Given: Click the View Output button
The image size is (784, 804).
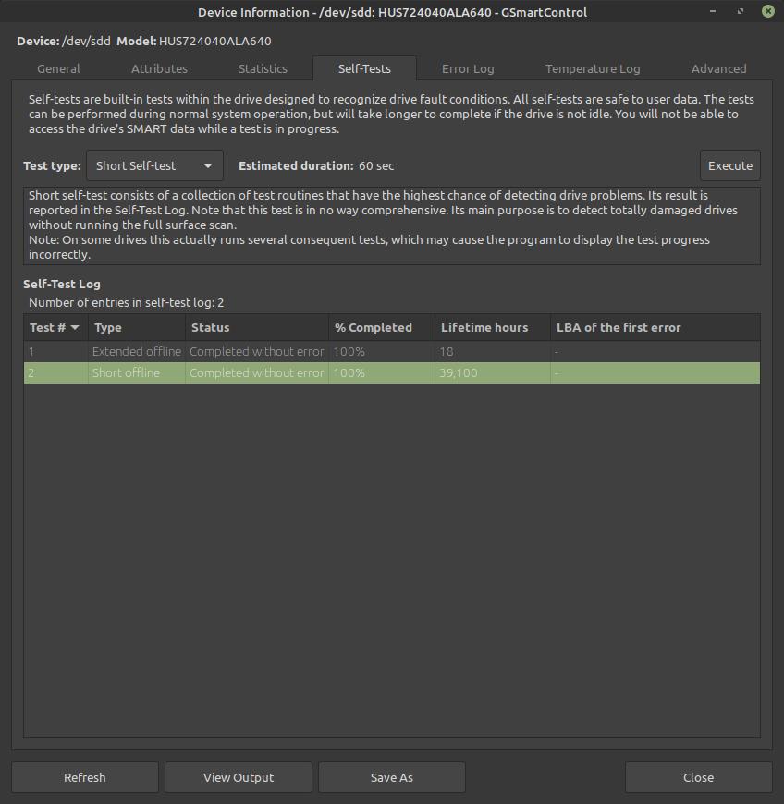Looking at the screenshot, I should click(239, 777).
